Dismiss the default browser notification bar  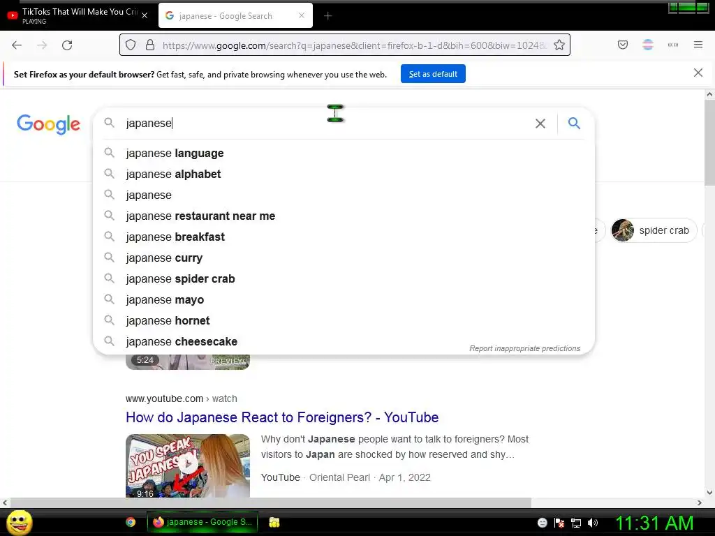pos(698,73)
